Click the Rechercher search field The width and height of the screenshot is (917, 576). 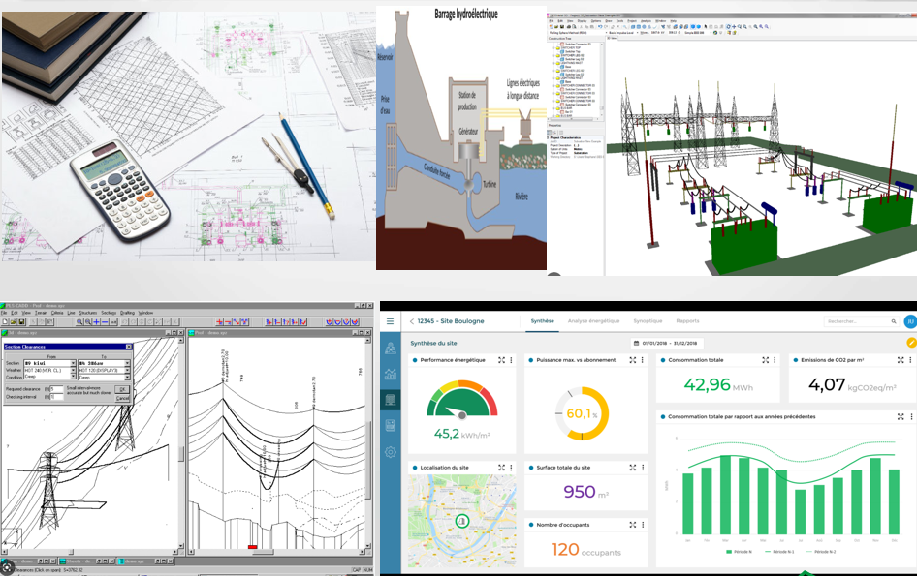click(x=858, y=321)
